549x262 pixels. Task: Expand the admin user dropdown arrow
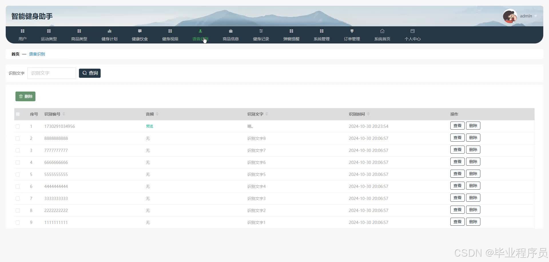[x=536, y=16]
